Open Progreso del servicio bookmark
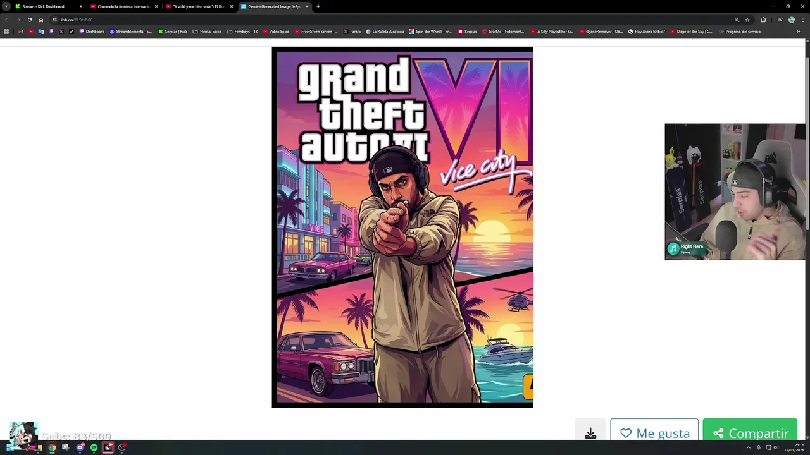The width and height of the screenshot is (810, 455). coord(739,31)
